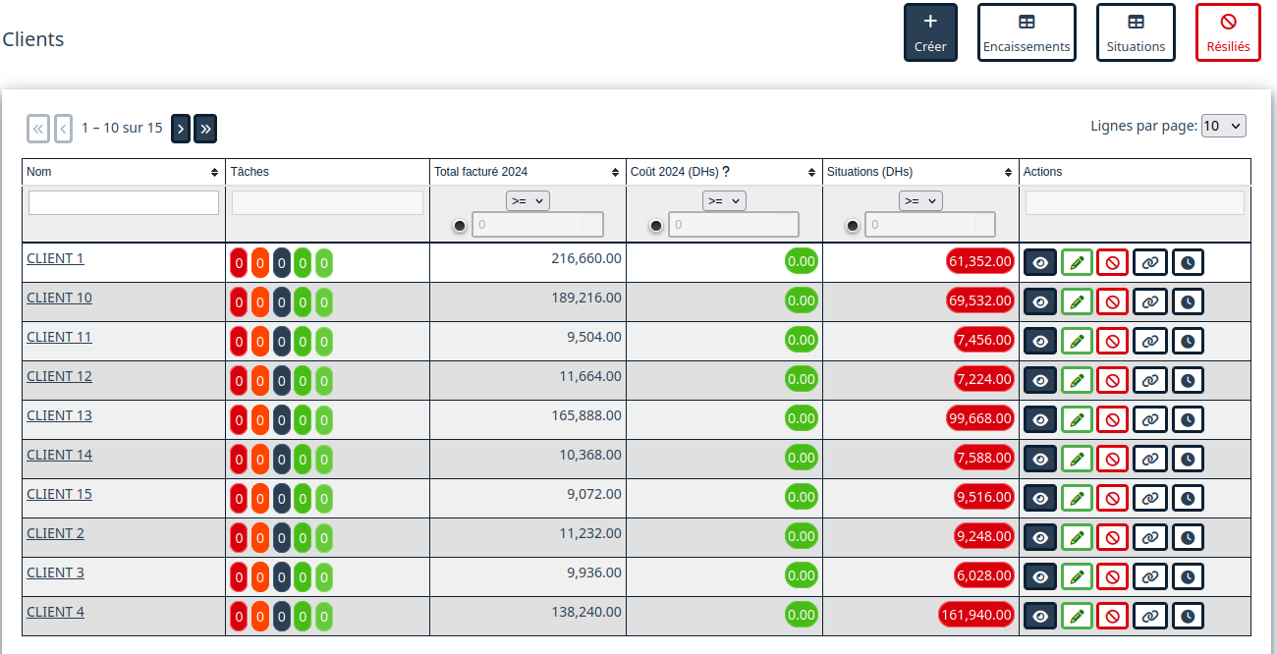Viewport: 1277px width, 654px height.
Task: Go to the next page of clients
Action: pyautogui.click(x=181, y=129)
